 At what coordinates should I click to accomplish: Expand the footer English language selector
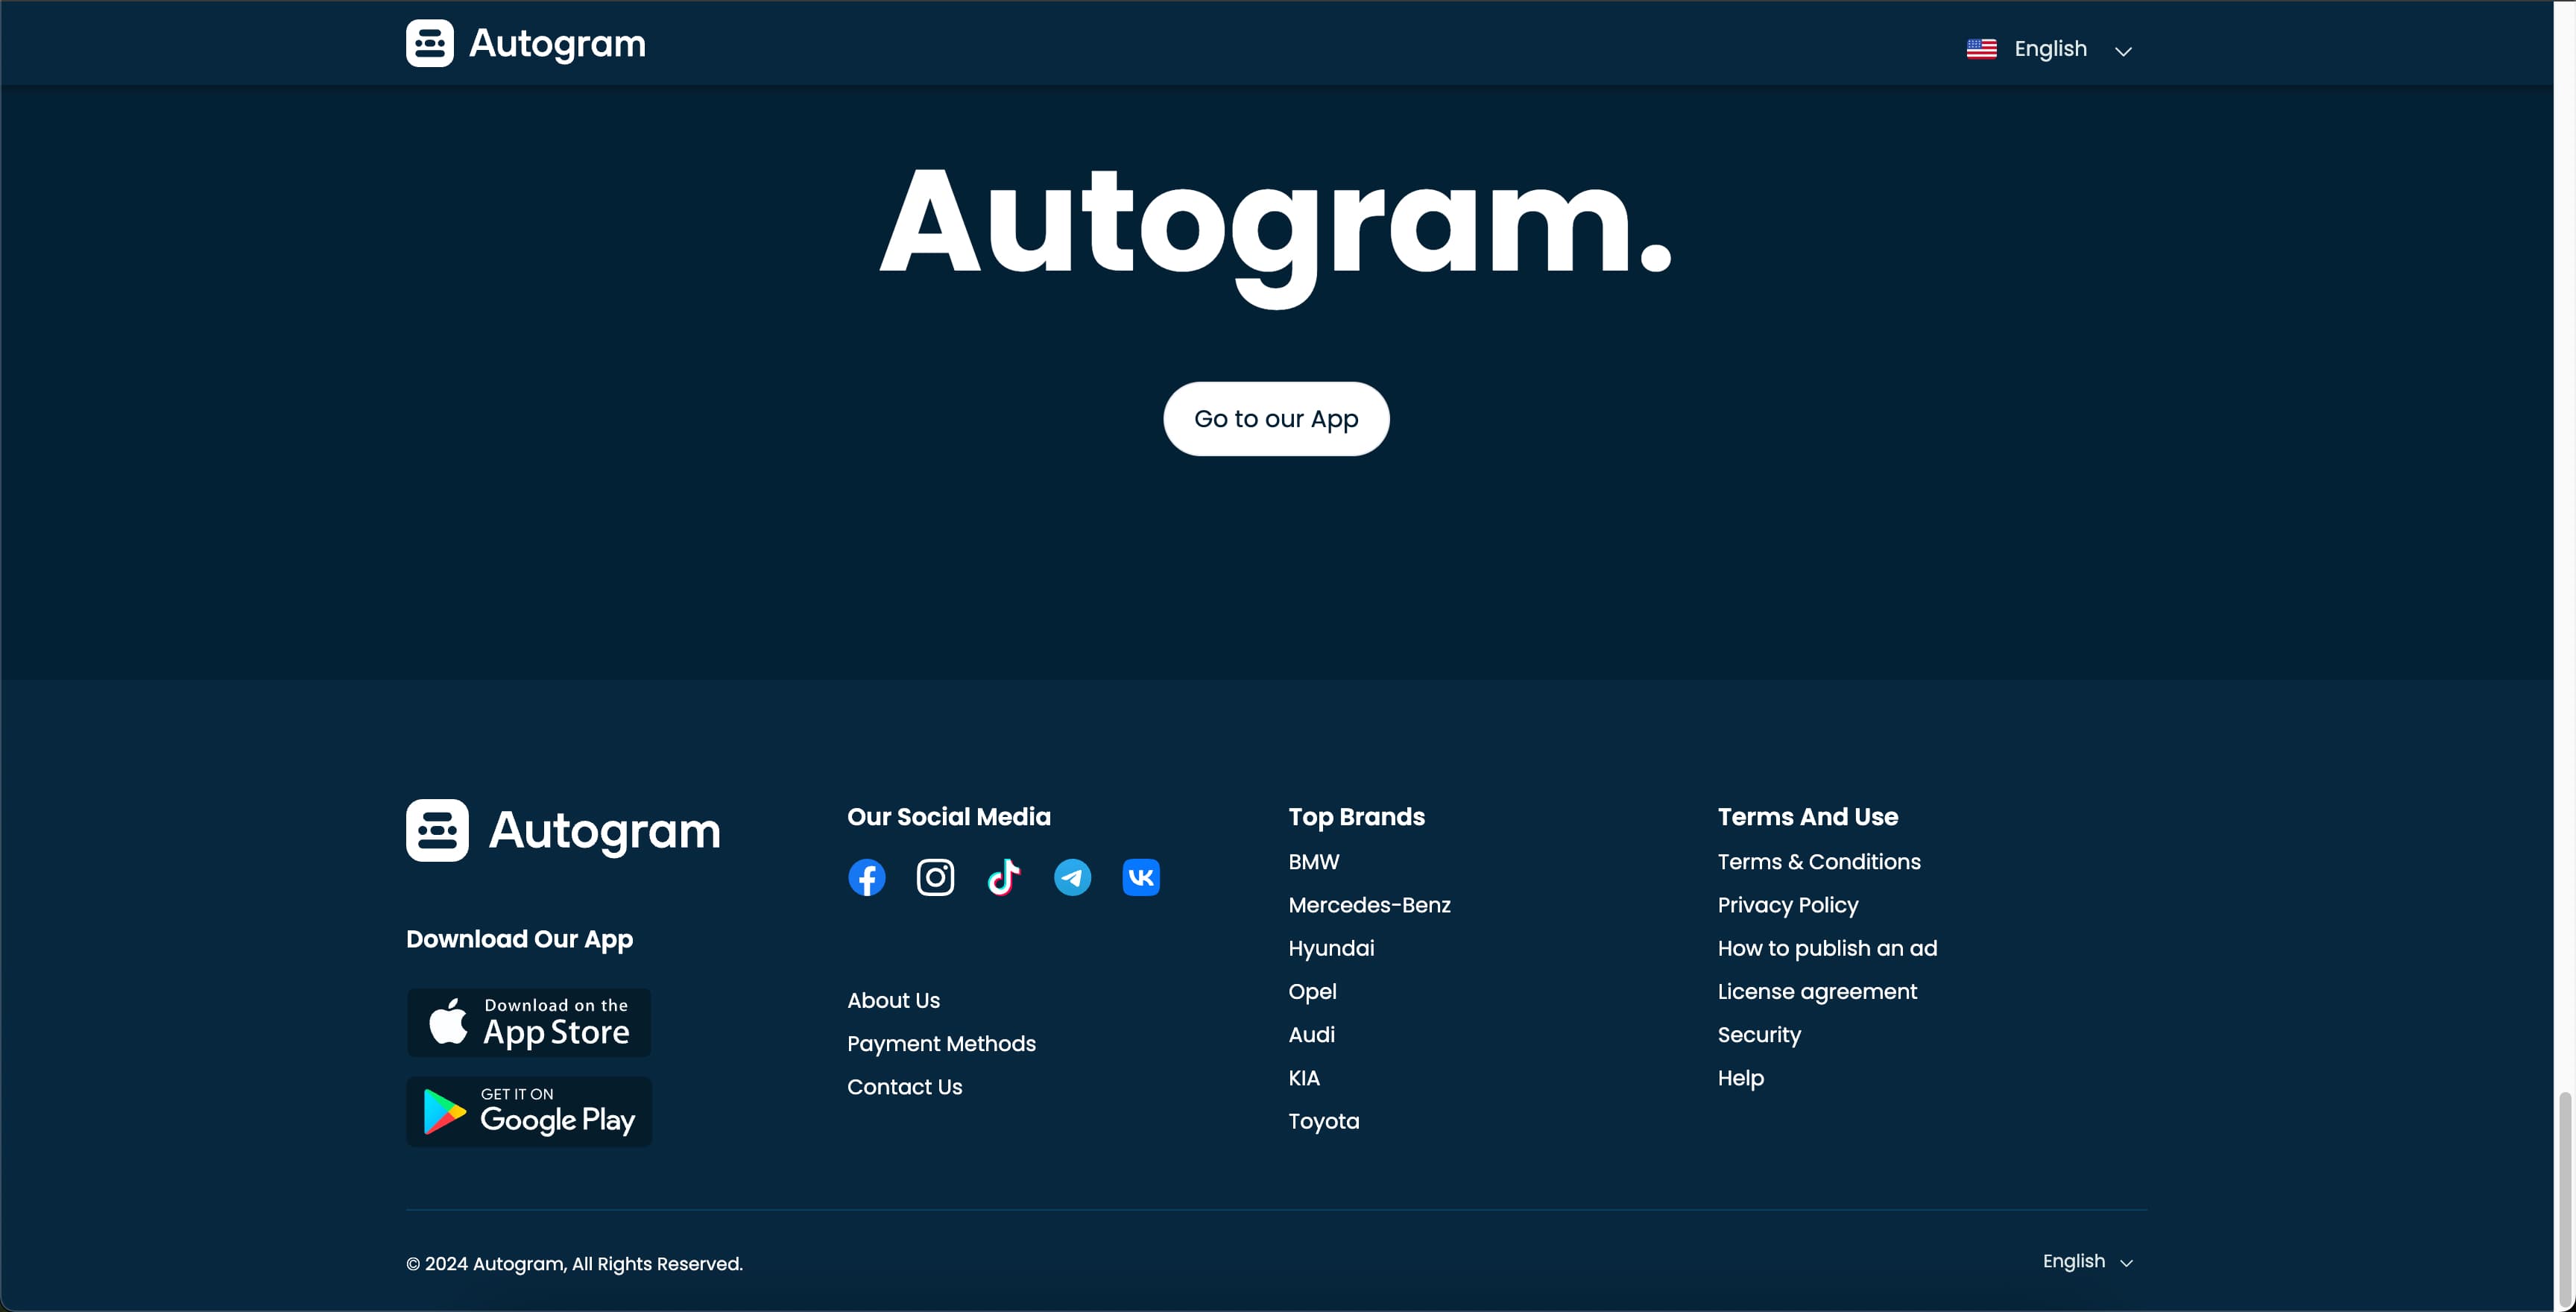click(2087, 1261)
